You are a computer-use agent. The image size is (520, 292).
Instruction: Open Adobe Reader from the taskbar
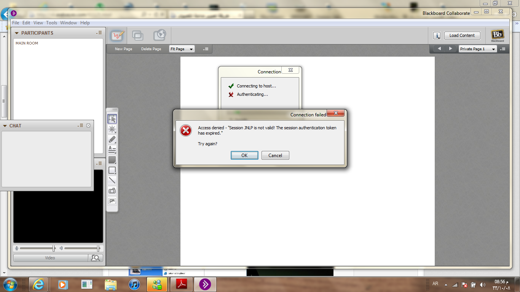[x=181, y=284]
